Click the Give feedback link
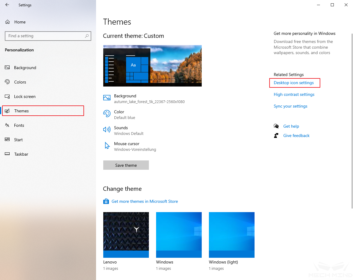The height and width of the screenshot is (280, 353). [x=296, y=135]
